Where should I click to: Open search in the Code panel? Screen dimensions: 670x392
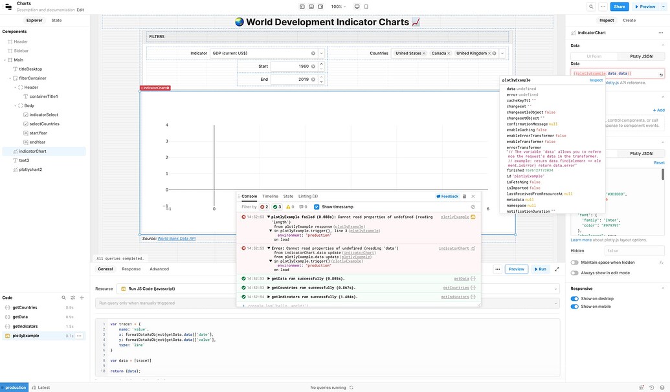63,298
